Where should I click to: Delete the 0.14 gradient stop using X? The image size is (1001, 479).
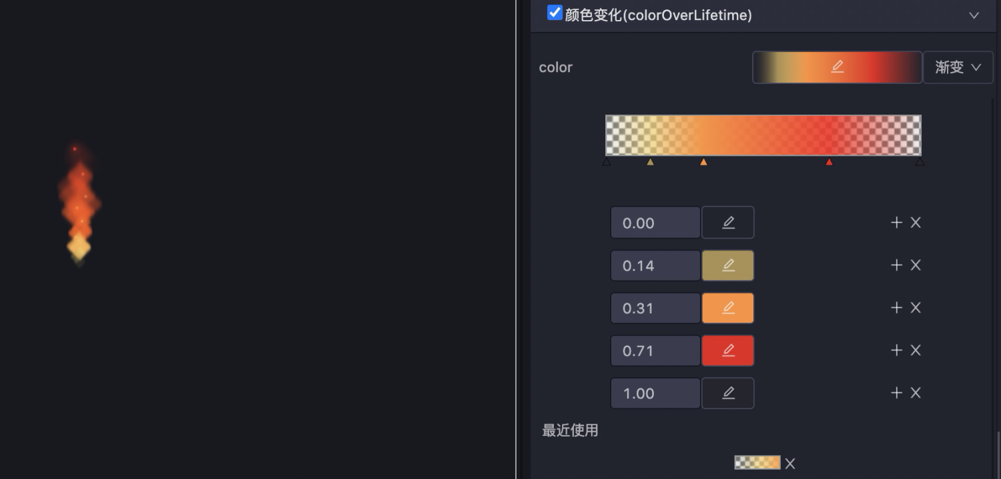pyautogui.click(x=916, y=265)
